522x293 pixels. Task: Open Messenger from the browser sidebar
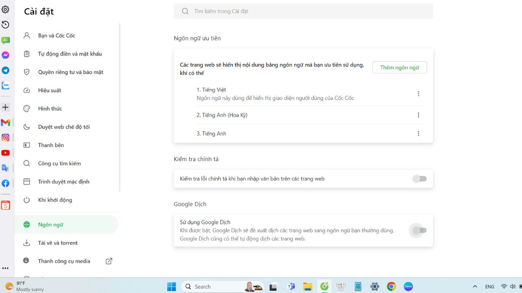5,55
